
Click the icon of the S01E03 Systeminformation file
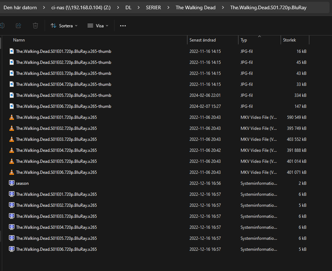12,216
